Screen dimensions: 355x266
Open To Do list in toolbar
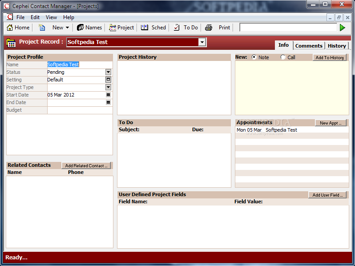pyautogui.click(x=186, y=28)
